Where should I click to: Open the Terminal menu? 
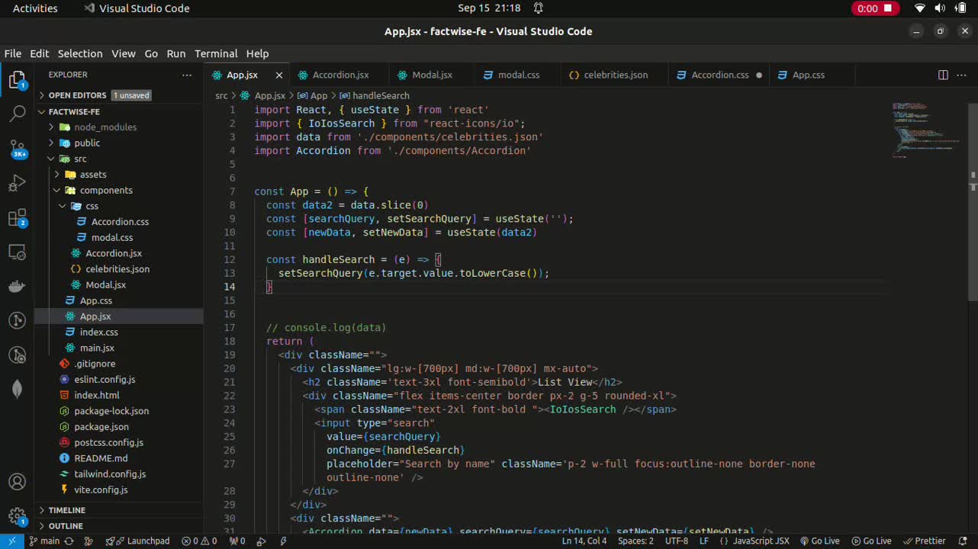coord(216,53)
